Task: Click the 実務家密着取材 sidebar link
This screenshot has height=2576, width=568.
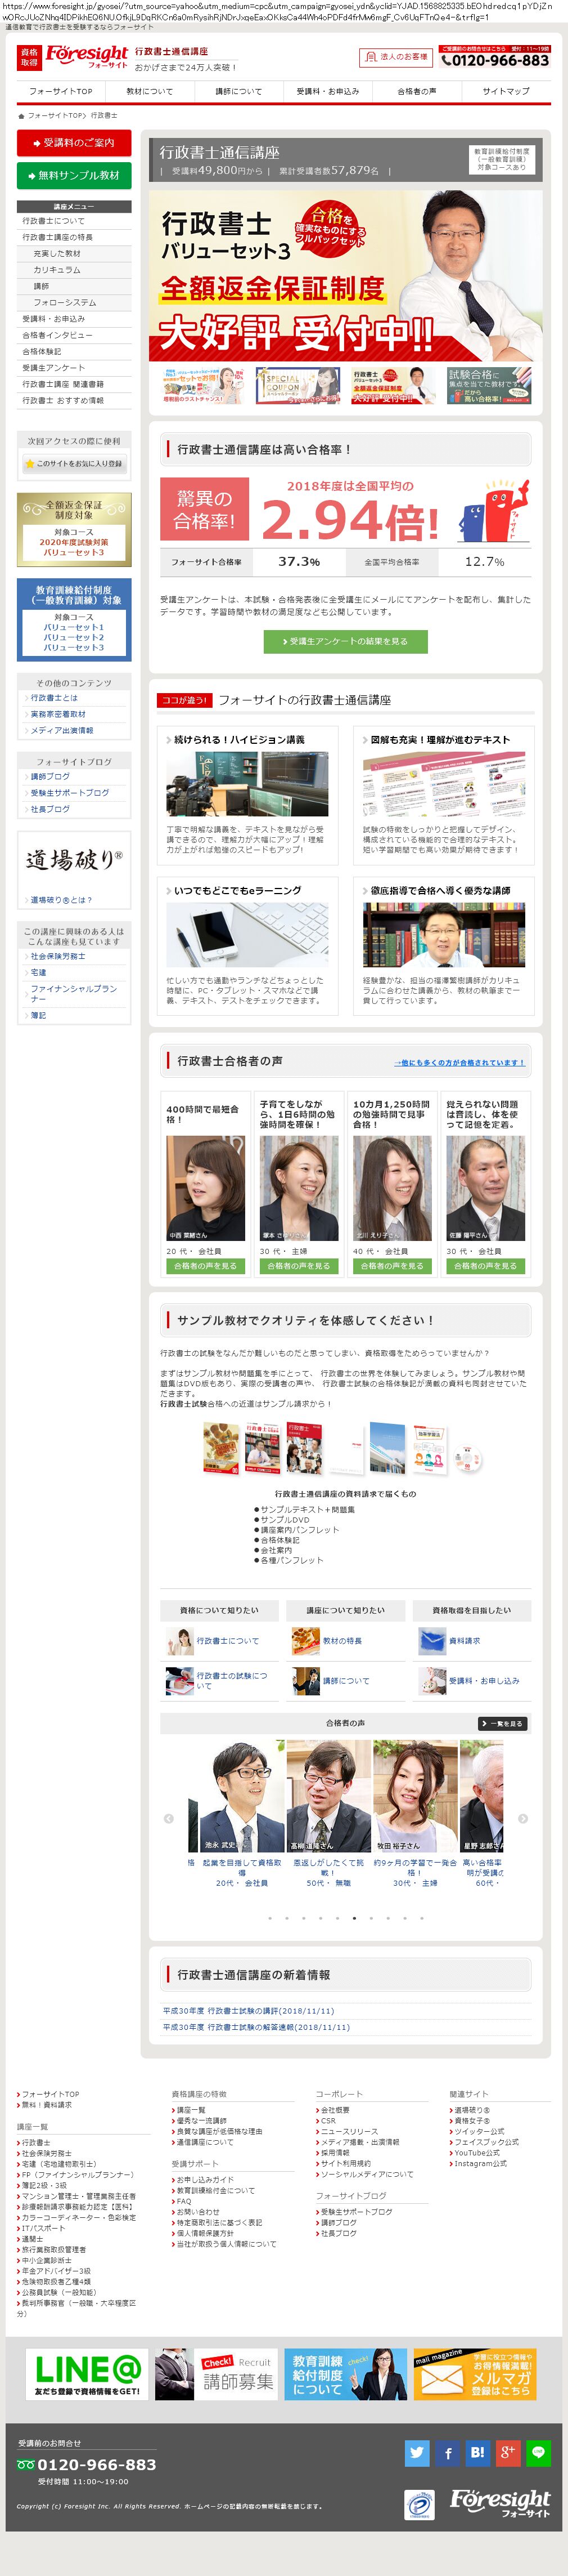Action: (x=58, y=714)
